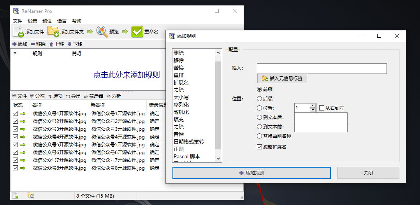
Task: Click the 插入 text input field
Action: pos(322,68)
